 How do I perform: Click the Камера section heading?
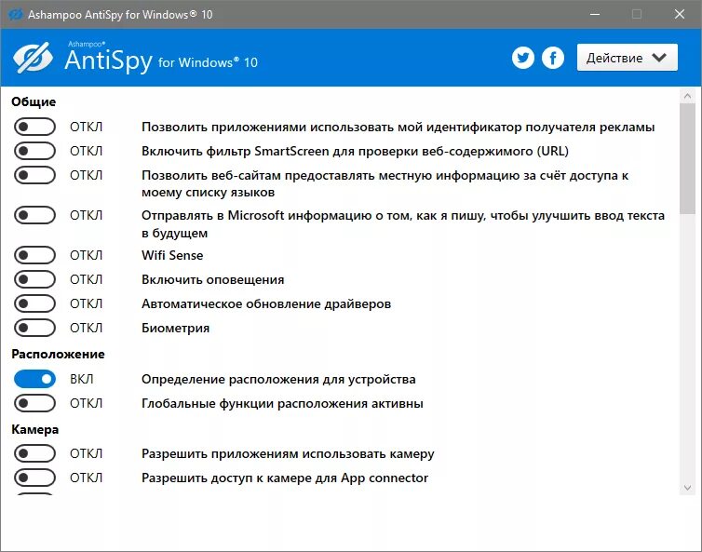pos(35,429)
